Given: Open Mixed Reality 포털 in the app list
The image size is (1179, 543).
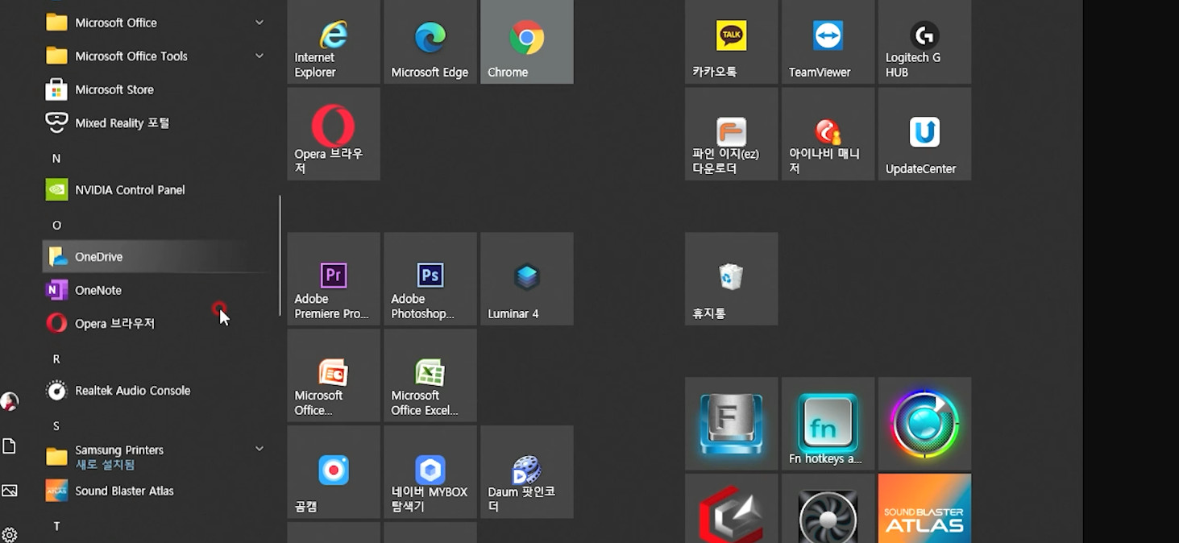Looking at the screenshot, I should tap(155, 122).
